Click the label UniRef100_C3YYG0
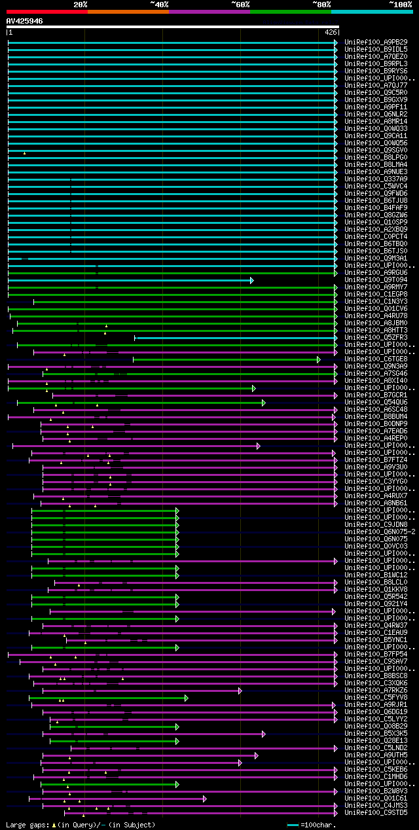Screen dimensions: 419x830 [x=376, y=482]
